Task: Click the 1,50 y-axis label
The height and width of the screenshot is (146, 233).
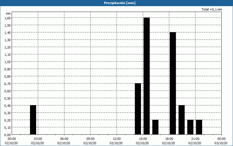Action: pos(8,25)
